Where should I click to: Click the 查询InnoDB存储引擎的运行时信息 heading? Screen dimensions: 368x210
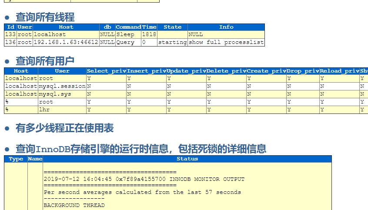coord(141,149)
